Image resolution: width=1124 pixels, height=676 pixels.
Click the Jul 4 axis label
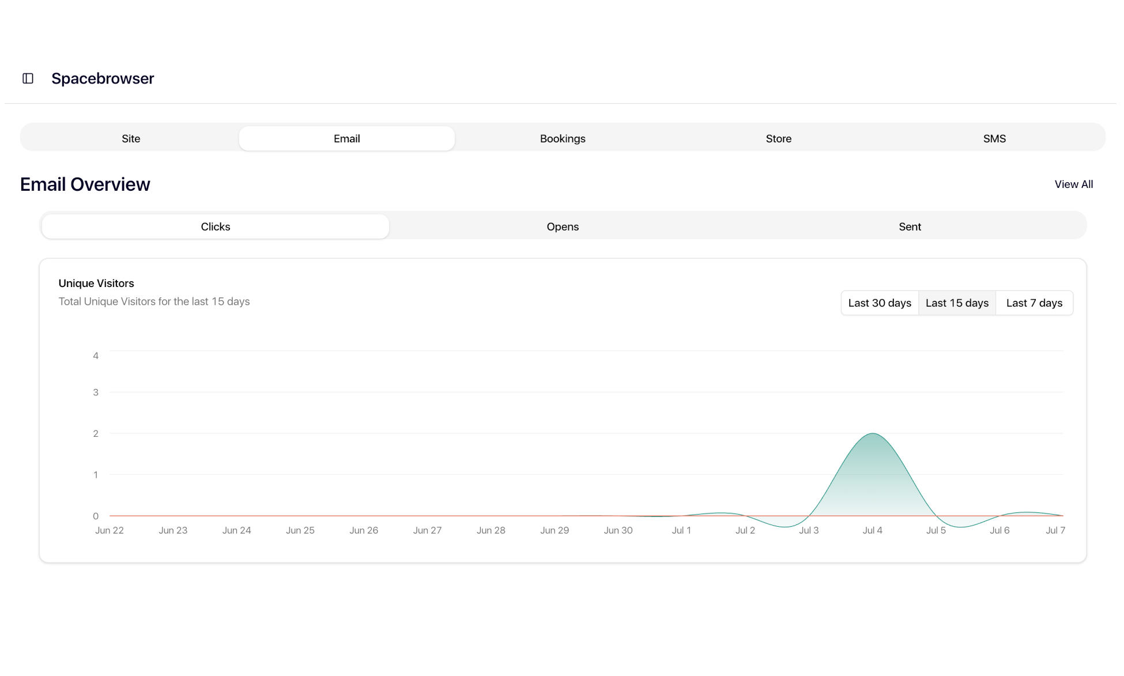tap(872, 530)
